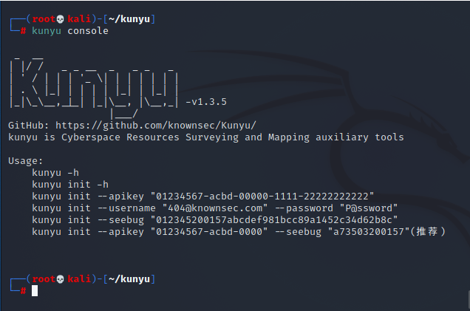Image resolution: width=470 pixels, height=311 pixels.
Task: Click the short apikey "01234567-acbd-0000" string
Action: click(x=209, y=232)
